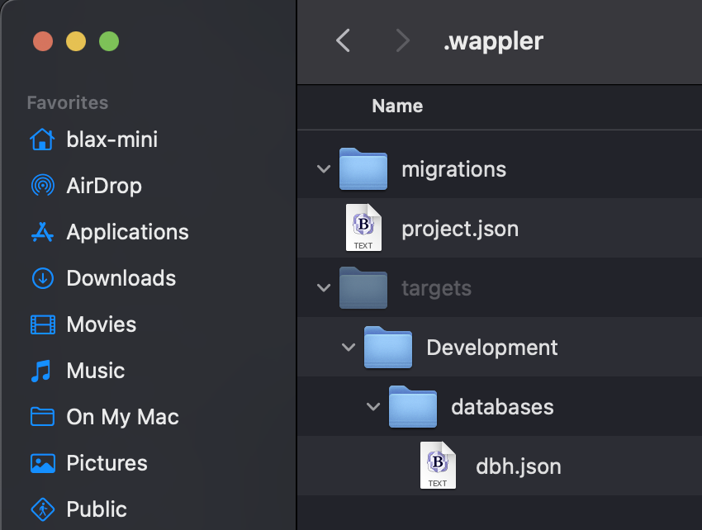
Task: Open the Music favorite
Action: pyautogui.click(x=95, y=371)
